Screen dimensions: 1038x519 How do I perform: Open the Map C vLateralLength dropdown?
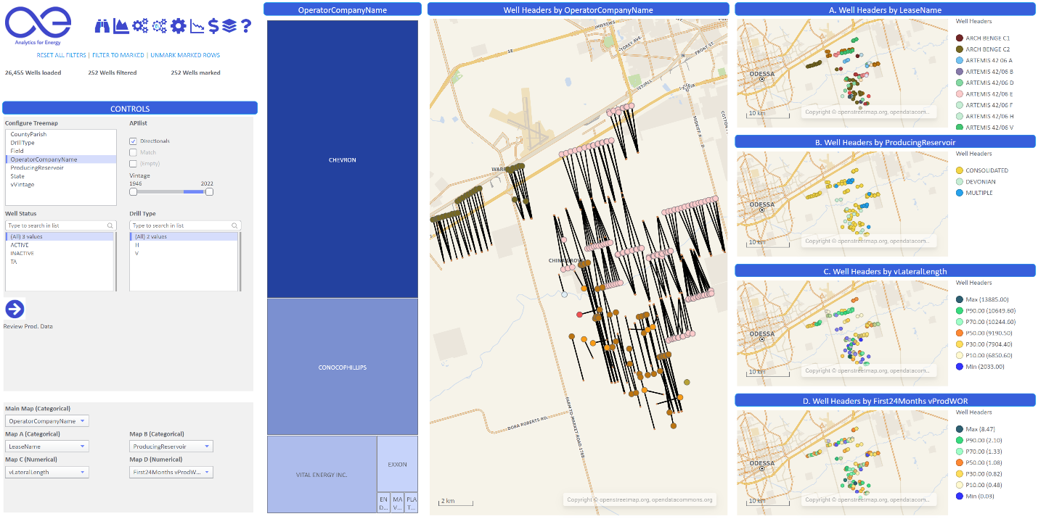(x=47, y=472)
